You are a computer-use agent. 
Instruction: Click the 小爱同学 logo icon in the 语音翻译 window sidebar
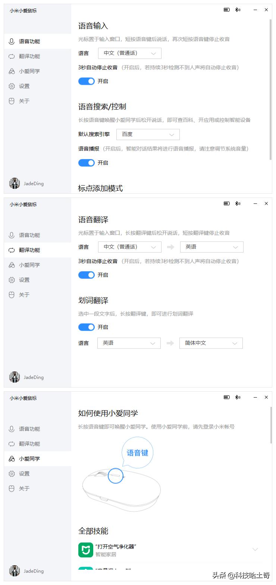point(12,265)
